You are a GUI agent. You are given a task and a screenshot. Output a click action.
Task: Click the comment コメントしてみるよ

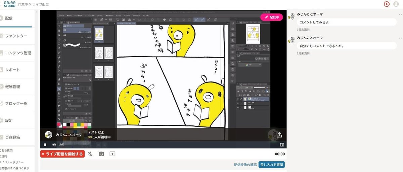click(346, 22)
